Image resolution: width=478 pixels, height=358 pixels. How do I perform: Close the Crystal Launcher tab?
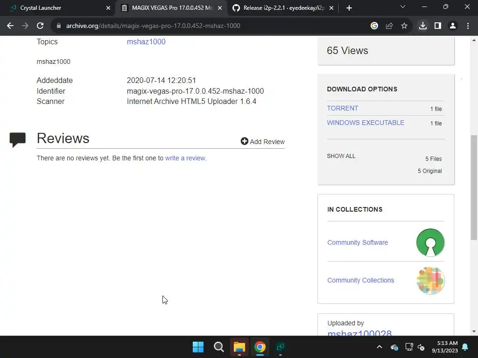[108, 8]
